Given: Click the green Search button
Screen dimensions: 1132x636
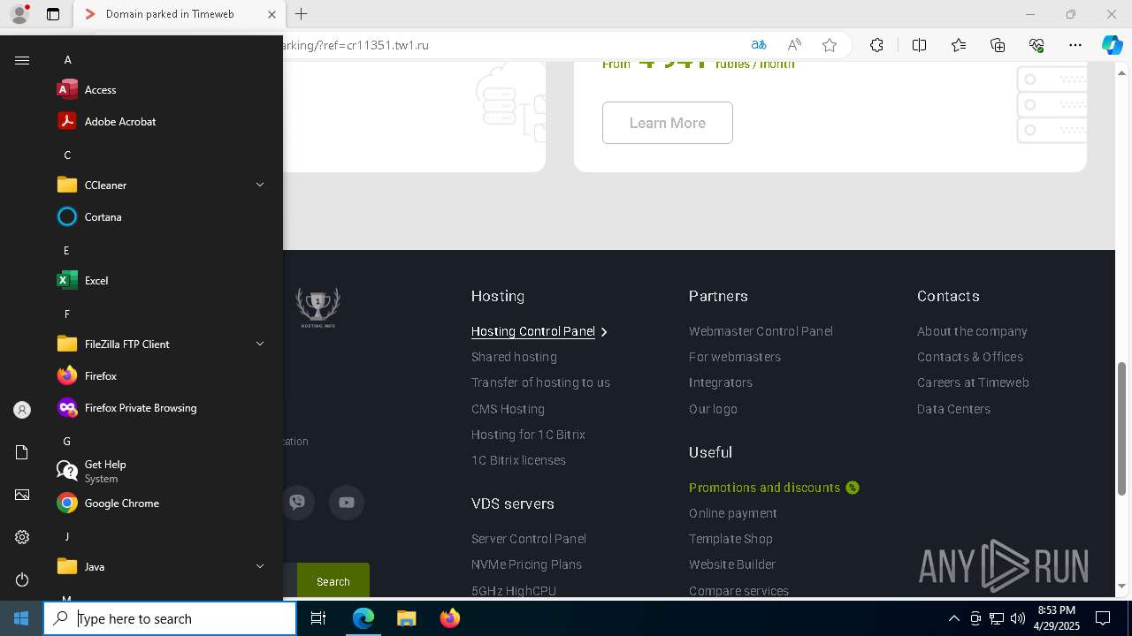Looking at the screenshot, I should (x=333, y=581).
